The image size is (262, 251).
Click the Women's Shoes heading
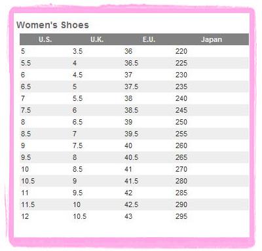(x=52, y=25)
